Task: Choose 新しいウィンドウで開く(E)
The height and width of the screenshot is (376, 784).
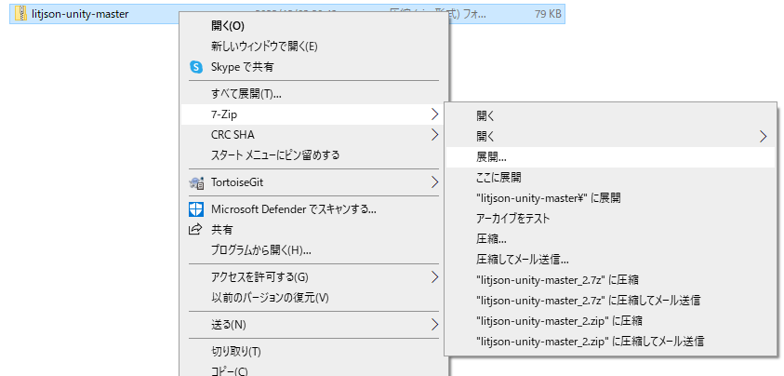Action: click(313, 47)
